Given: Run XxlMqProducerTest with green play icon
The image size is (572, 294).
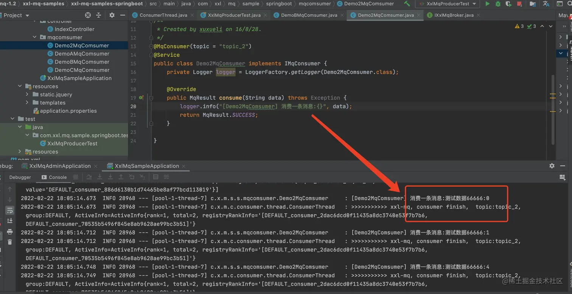Looking at the screenshot, I should point(487,4).
